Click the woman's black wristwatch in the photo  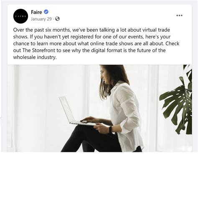110,129
